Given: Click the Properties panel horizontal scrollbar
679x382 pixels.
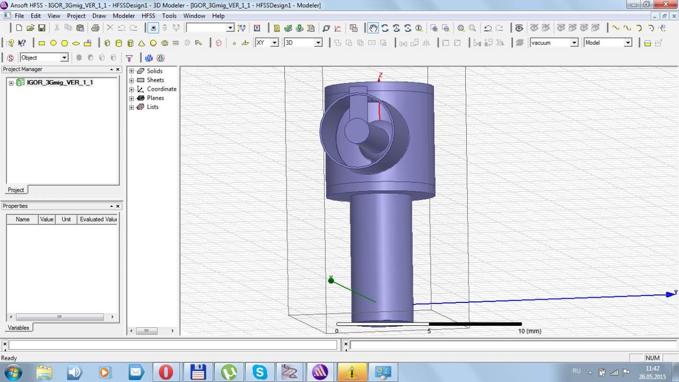Looking at the screenshot, I should (x=59, y=317).
